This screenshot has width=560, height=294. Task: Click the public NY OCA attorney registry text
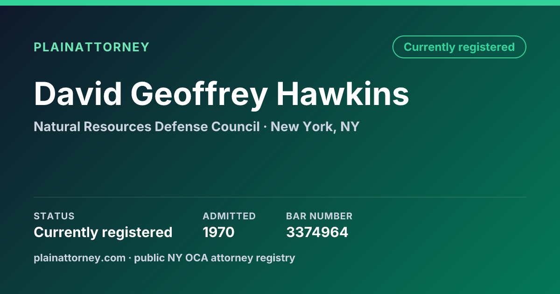pyautogui.click(x=215, y=258)
